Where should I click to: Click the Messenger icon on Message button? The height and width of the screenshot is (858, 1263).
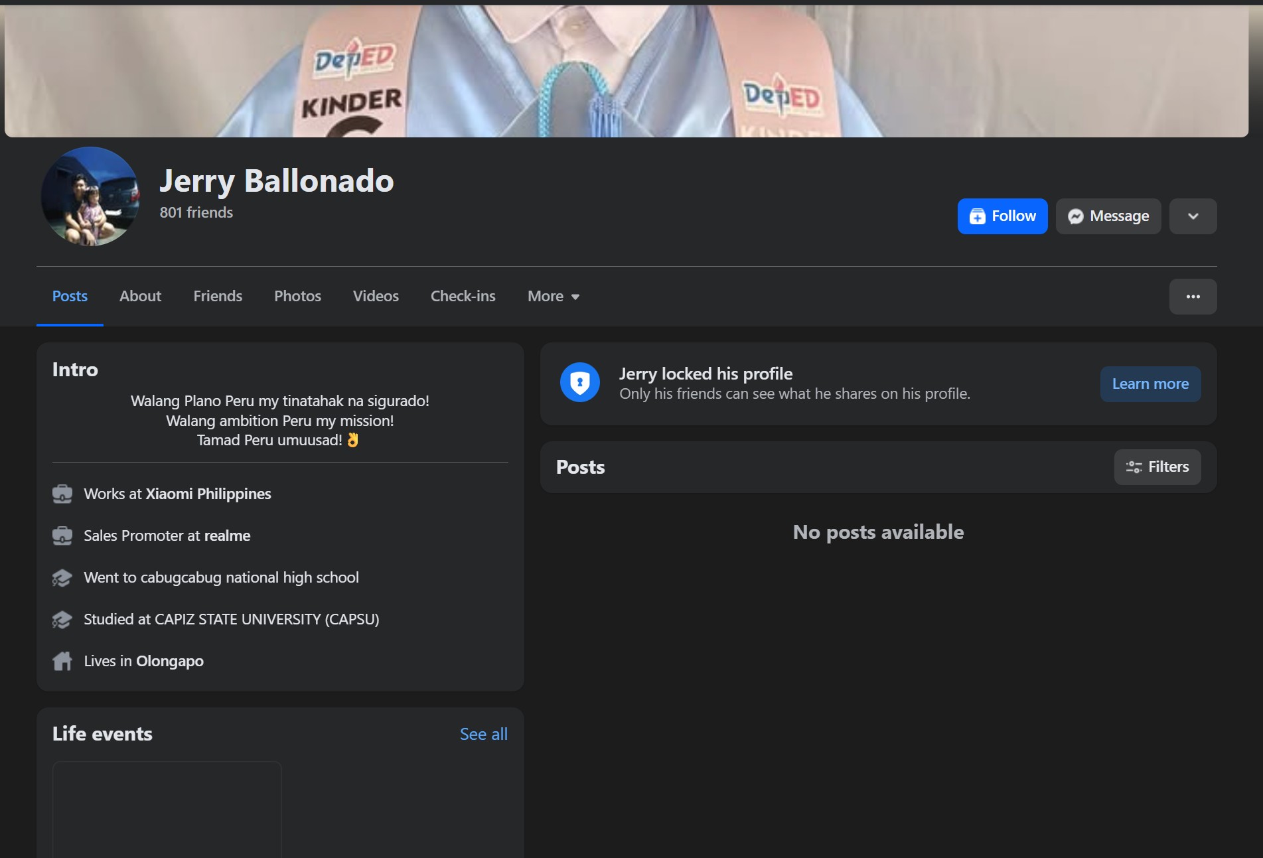[x=1075, y=216]
